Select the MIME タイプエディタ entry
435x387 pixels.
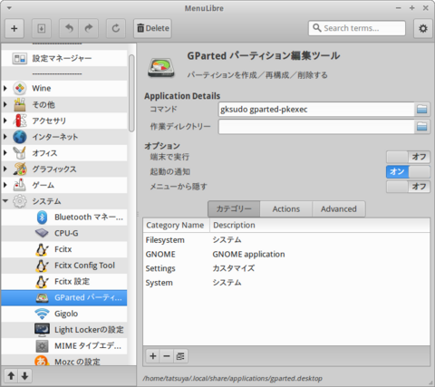[x=64, y=345]
